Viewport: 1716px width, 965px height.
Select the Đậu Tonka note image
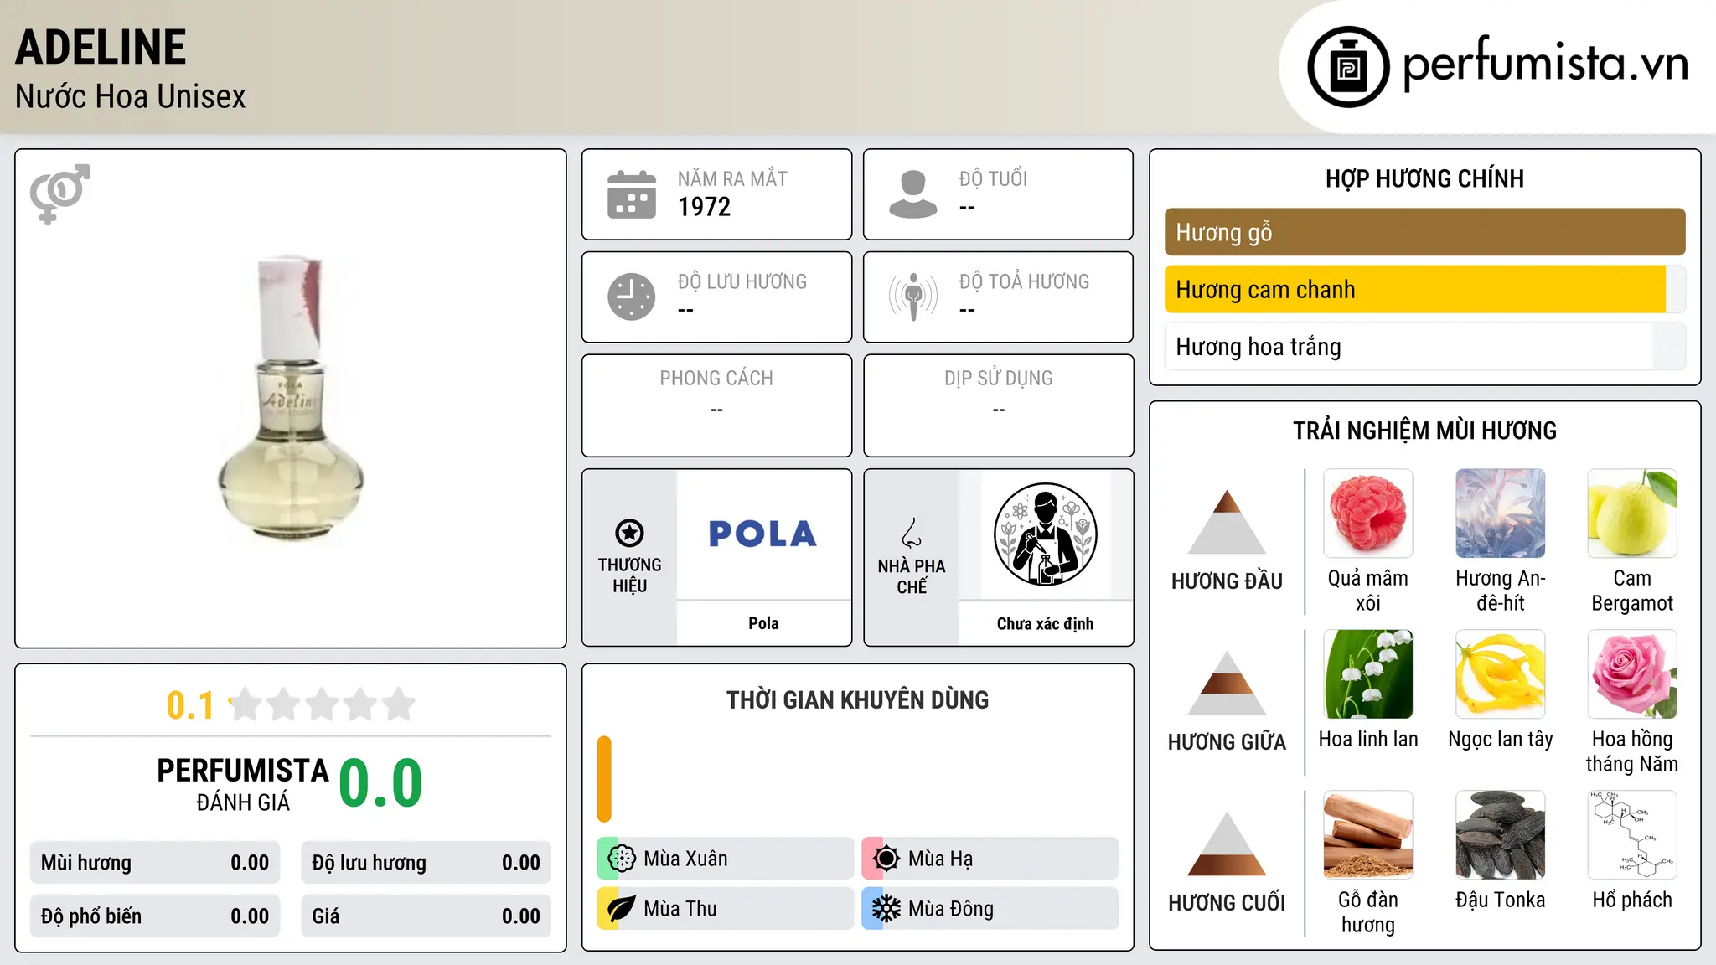[1501, 835]
